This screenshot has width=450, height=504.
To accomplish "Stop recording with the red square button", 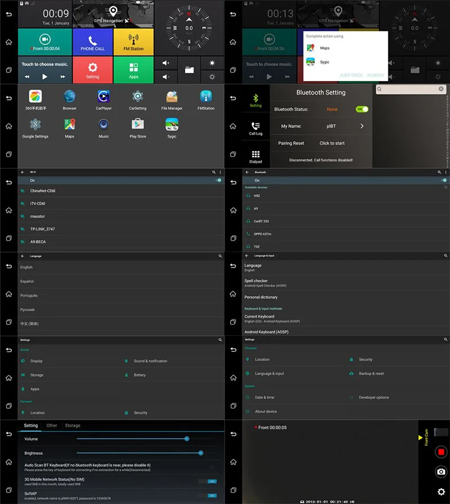I will (441, 452).
